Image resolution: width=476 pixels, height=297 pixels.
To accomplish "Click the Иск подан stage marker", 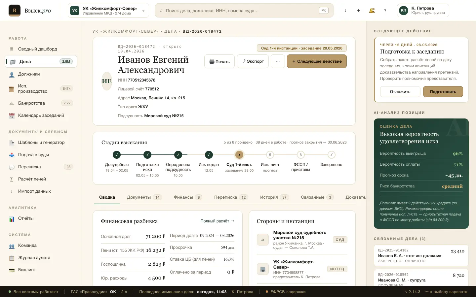I will pos(209,155).
